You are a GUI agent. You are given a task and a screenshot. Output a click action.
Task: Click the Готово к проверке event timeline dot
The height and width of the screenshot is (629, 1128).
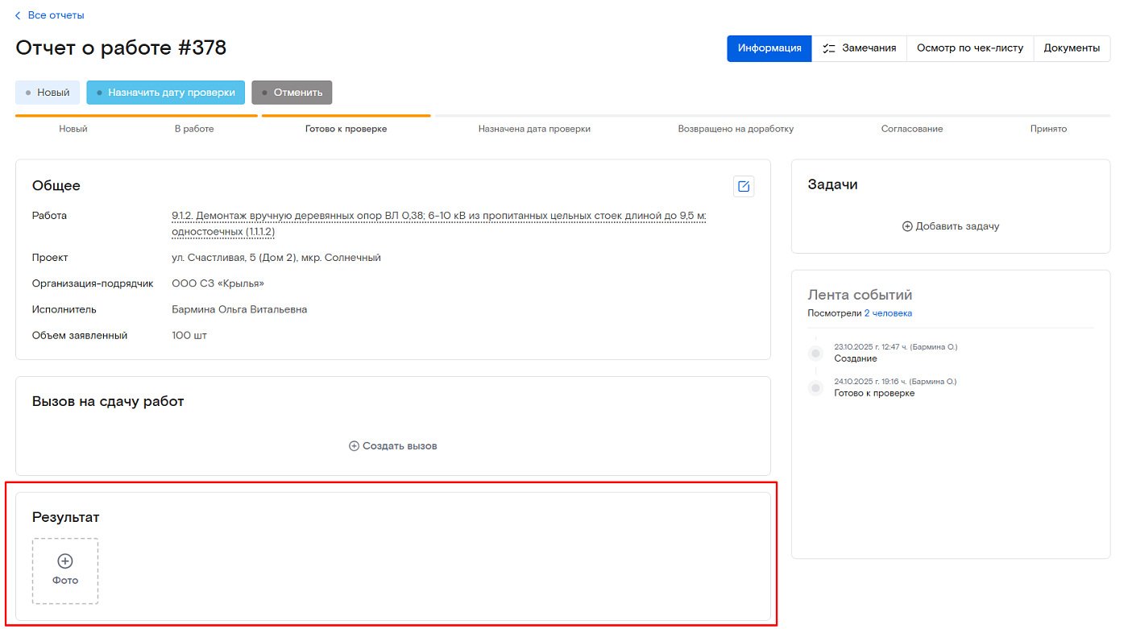(815, 388)
